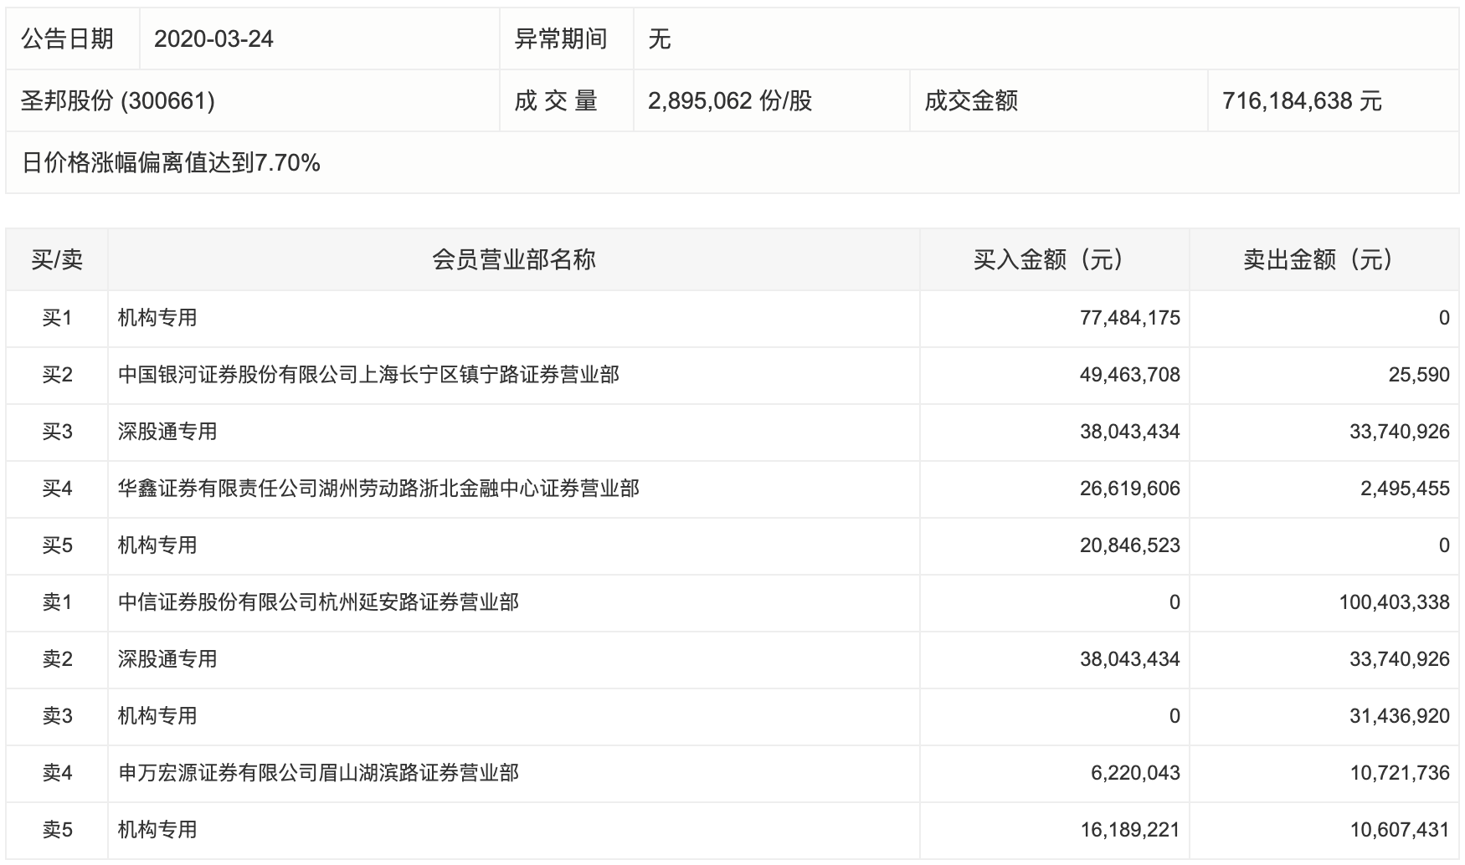Click buy amount 16,189,221

1130,830
